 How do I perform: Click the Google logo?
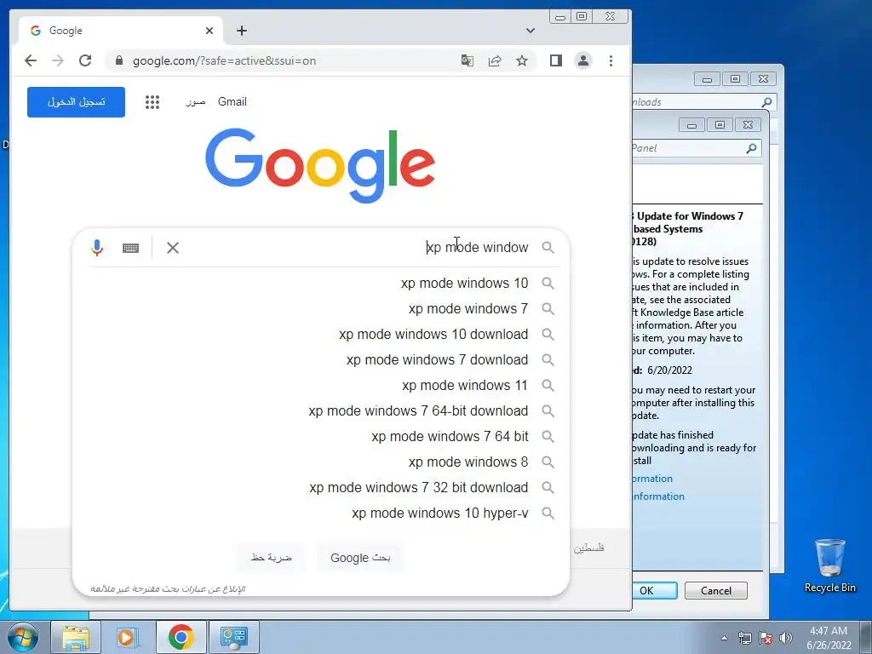[320, 165]
